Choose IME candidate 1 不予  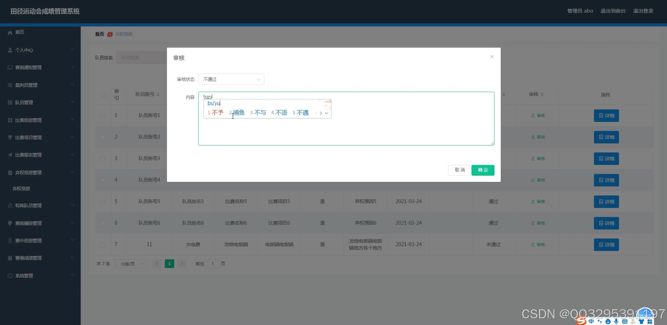pos(215,113)
